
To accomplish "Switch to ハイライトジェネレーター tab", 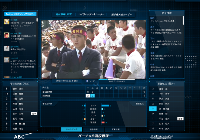I will click(91, 14).
